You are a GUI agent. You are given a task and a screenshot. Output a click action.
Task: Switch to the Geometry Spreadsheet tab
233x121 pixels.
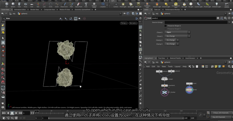click(82, 9)
